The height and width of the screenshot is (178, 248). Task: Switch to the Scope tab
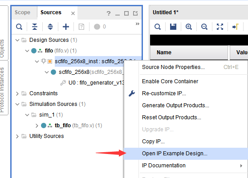coord(22,12)
